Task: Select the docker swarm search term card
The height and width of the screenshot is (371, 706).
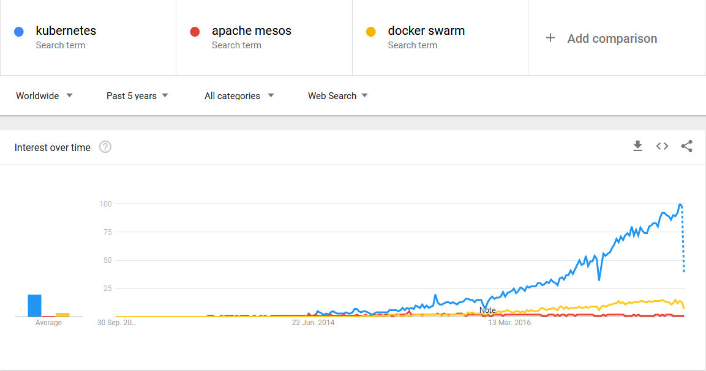Action: 440,37
